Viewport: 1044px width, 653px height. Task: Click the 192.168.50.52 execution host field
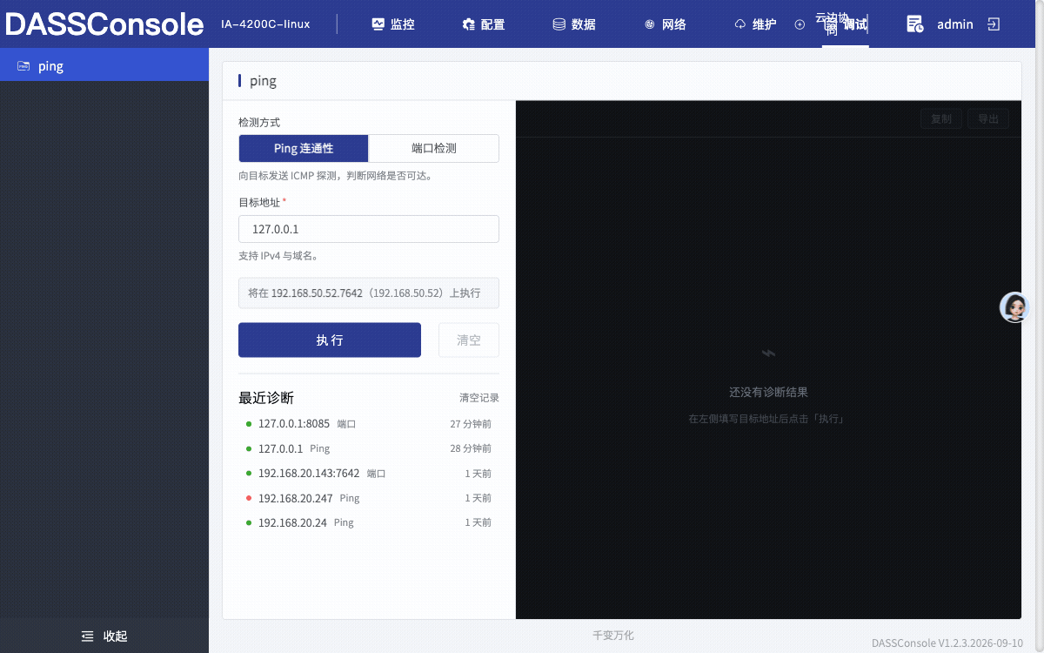tap(369, 293)
